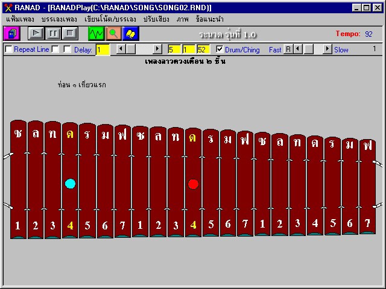Viewport: 386px width, 289px height.
Task: Click the Fast label
Action: [x=275, y=50]
